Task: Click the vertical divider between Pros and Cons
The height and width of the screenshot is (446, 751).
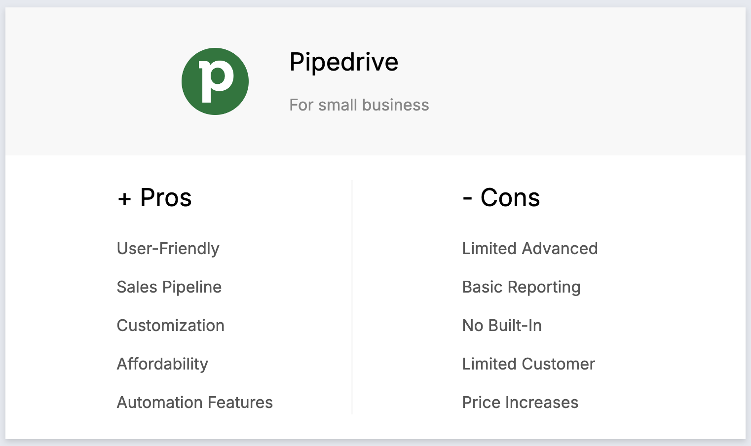Action: 352,297
